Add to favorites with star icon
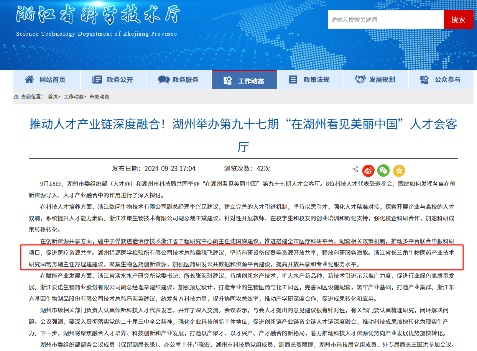The image size is (477, 351). click(x=399, y=170)
